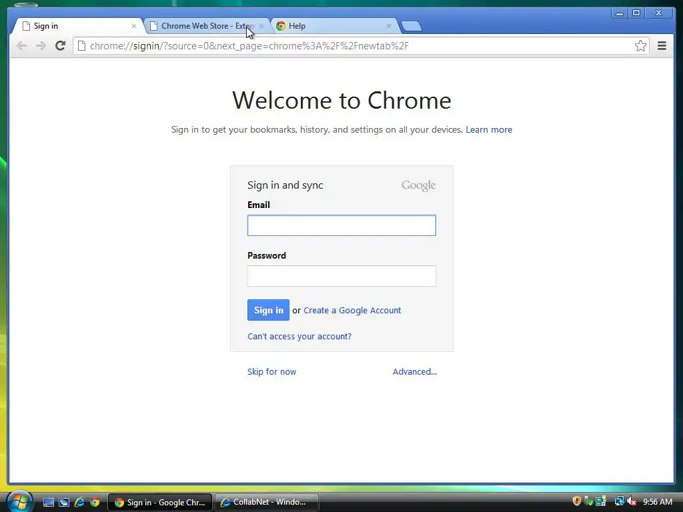Viewport: 683px width, 512px height.
Task: Open the security shield tray alert
Action: (x=577, y=501)
